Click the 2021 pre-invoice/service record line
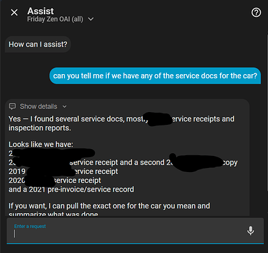 (71, 190)
